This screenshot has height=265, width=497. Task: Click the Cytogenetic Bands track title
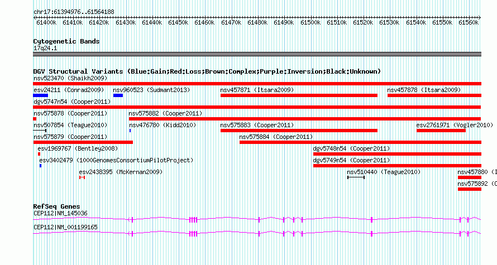click(66, 41)
